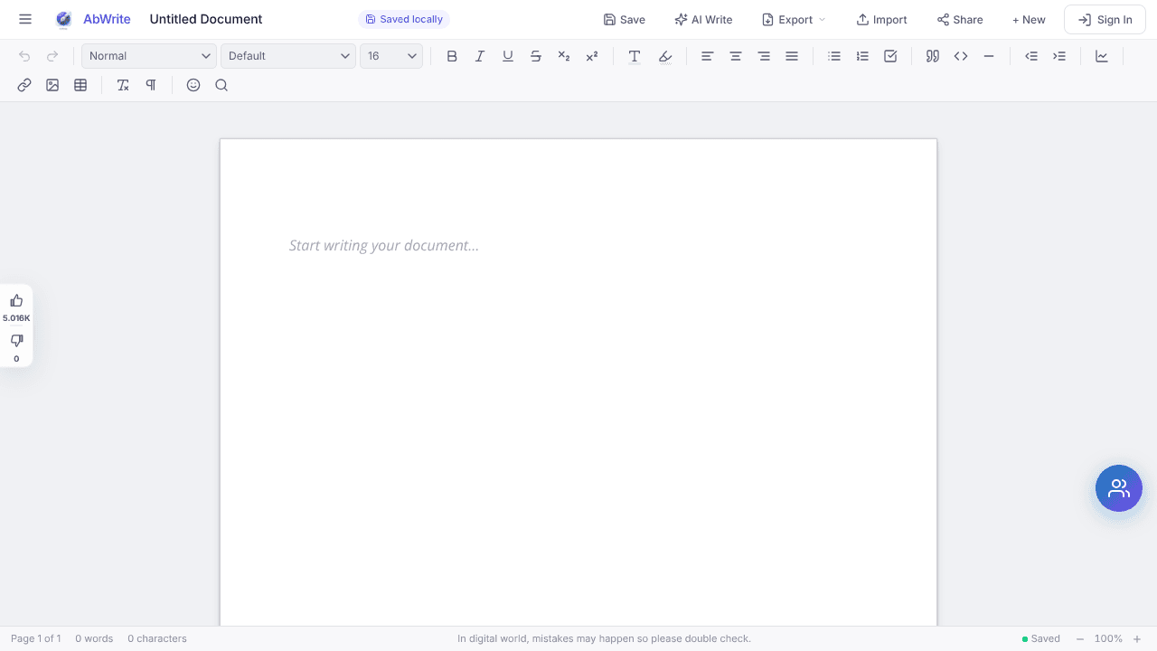Insert a blockquote
Screen dimensions: 1157x651
pos(933,56)
